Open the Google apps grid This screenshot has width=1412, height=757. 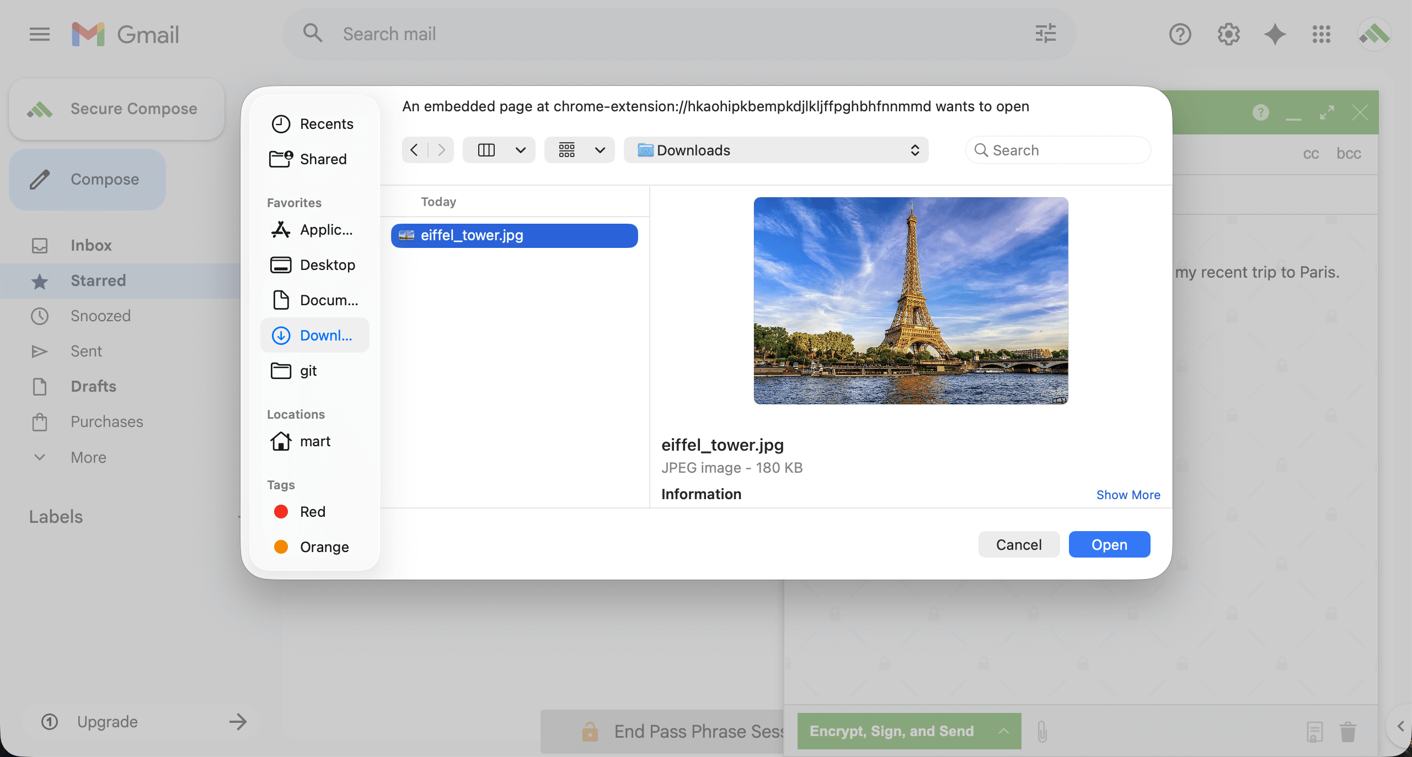(1321, 34)
